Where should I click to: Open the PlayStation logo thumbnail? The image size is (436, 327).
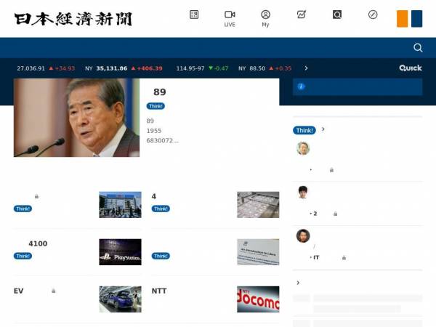(120, 252)
